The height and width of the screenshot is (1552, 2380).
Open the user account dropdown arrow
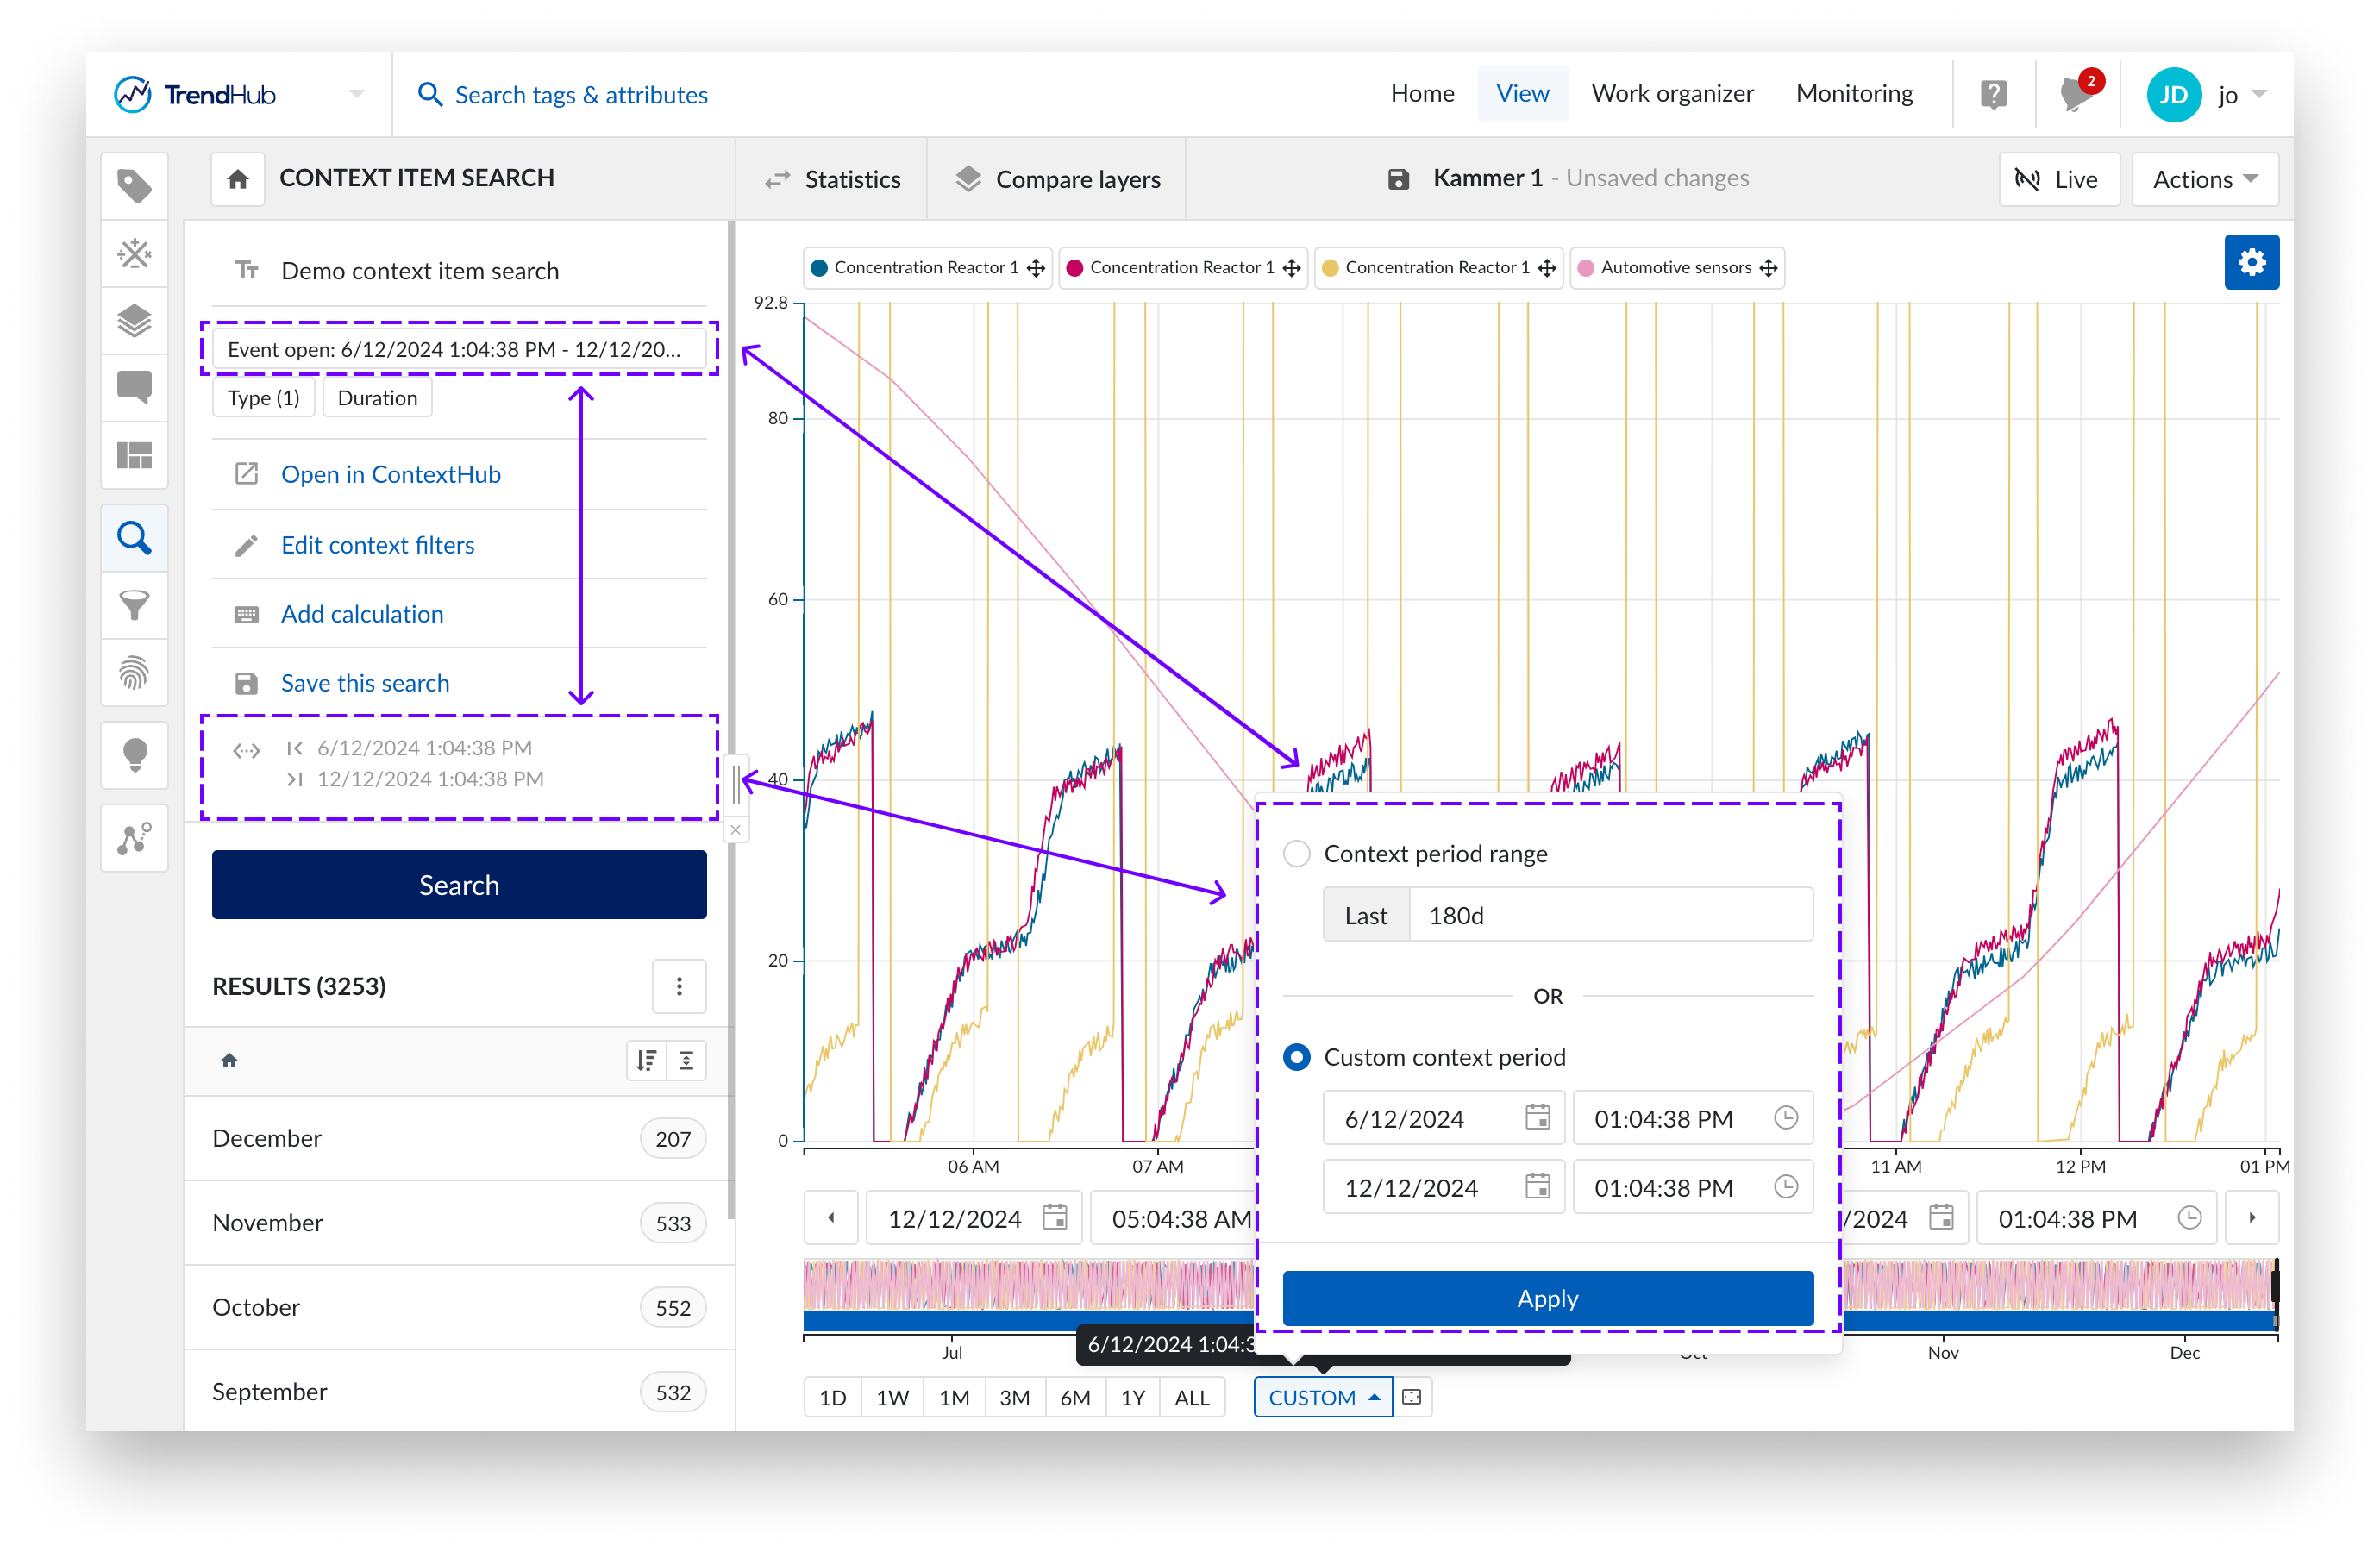point(2259,95)
